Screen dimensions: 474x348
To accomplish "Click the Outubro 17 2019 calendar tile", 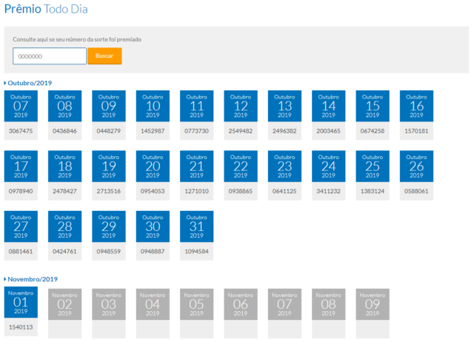I will (x=21, y=167).
